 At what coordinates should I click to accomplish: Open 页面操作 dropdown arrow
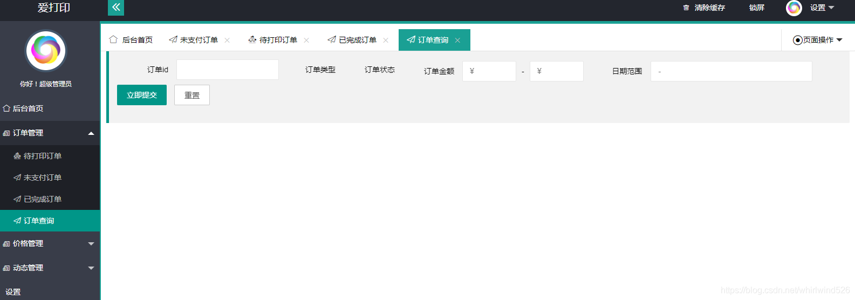839,40
